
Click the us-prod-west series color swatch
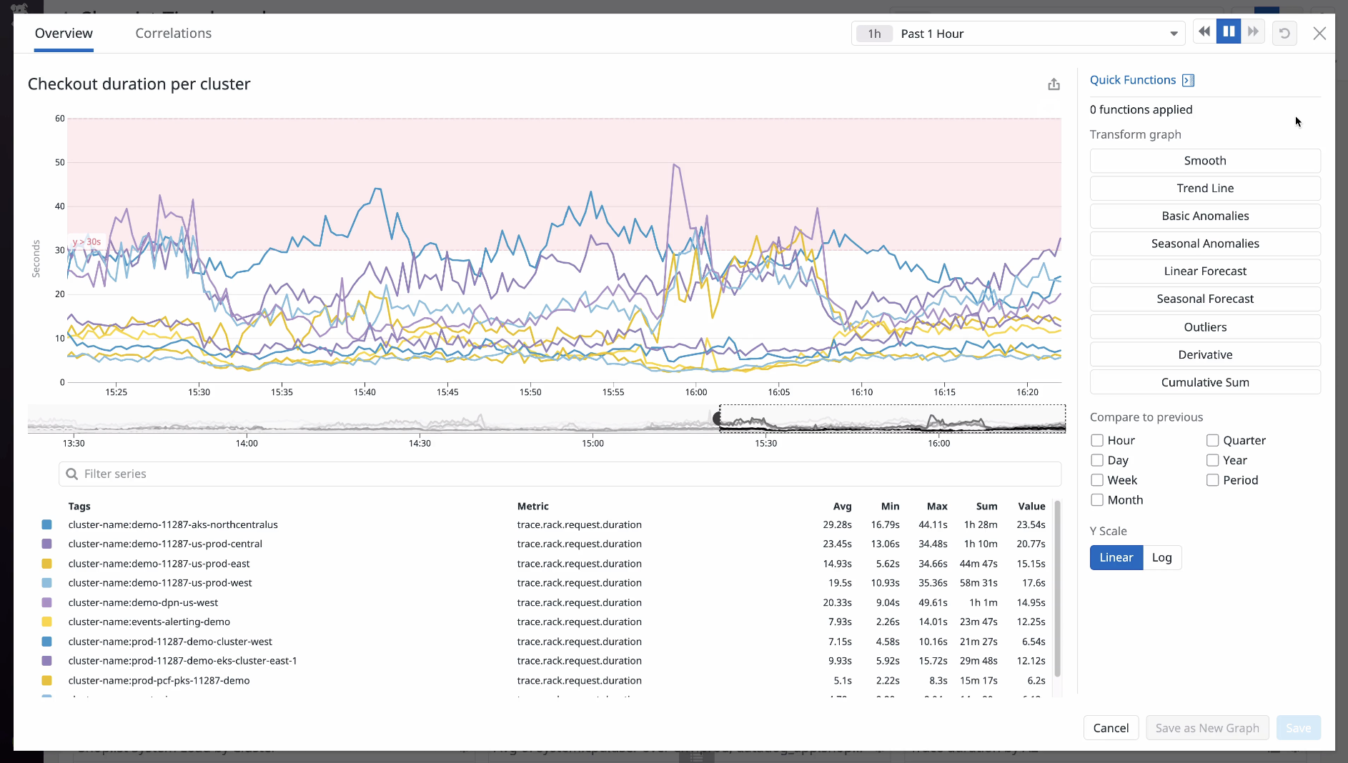click(46, 583)
